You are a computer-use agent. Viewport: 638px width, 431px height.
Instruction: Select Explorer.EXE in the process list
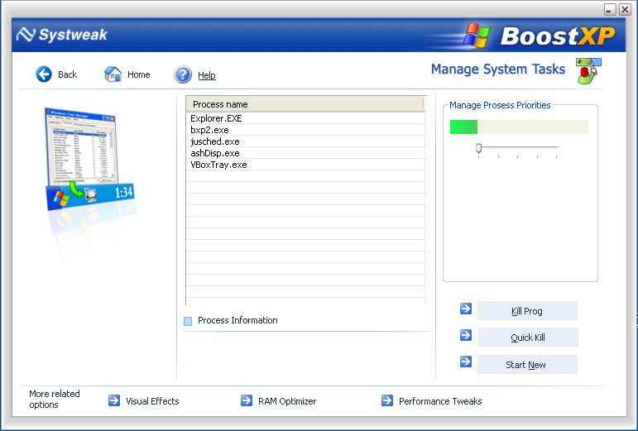(x=305, y=118)
